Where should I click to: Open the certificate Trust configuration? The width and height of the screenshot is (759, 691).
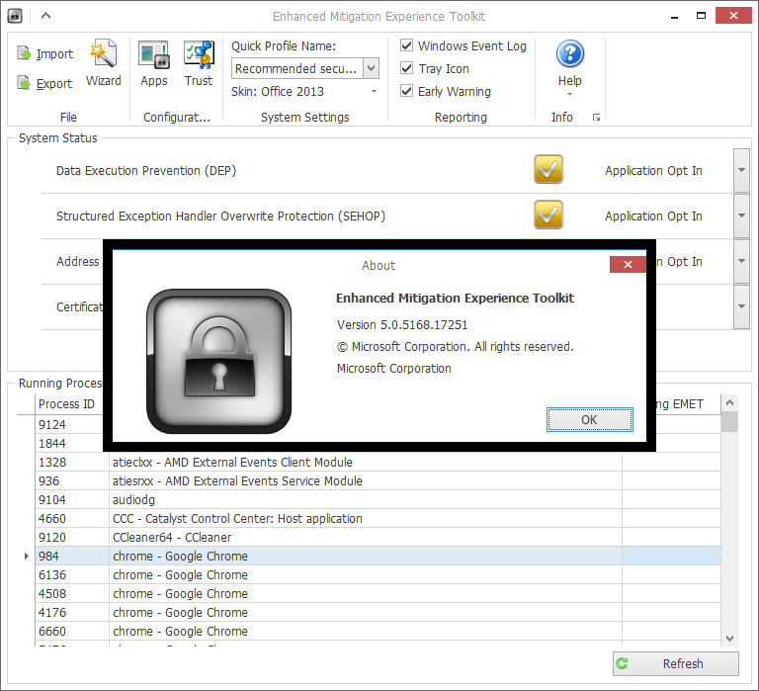coord(199,63)
